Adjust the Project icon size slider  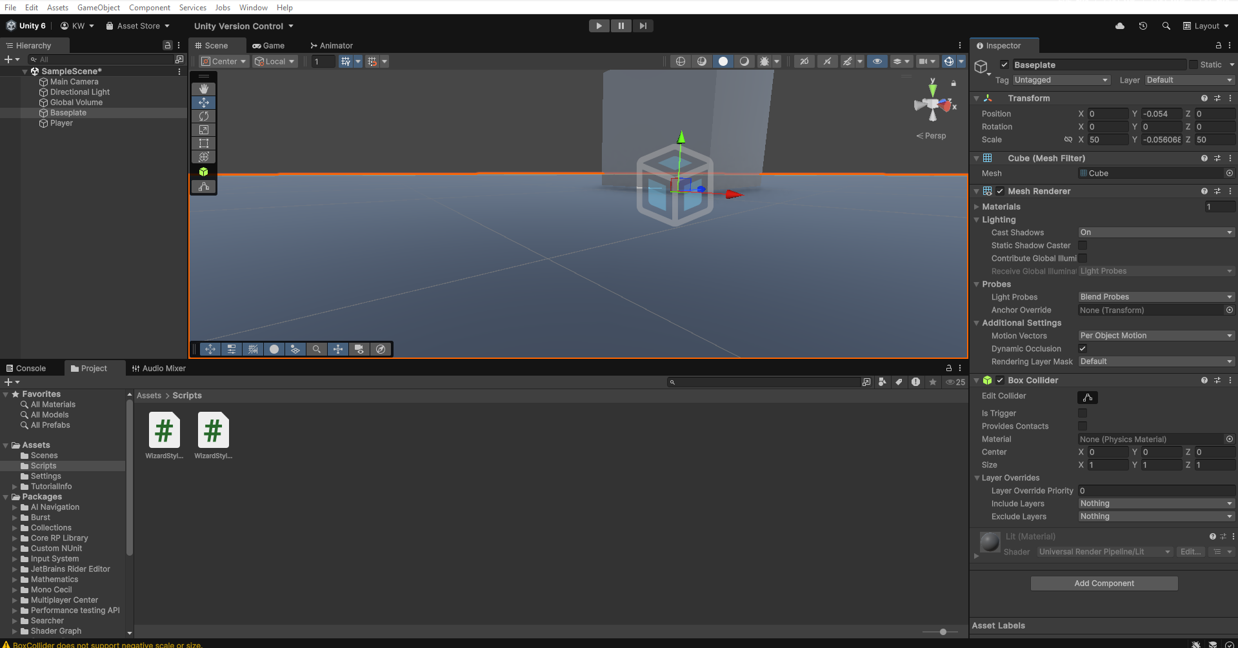tap(943, 632)
